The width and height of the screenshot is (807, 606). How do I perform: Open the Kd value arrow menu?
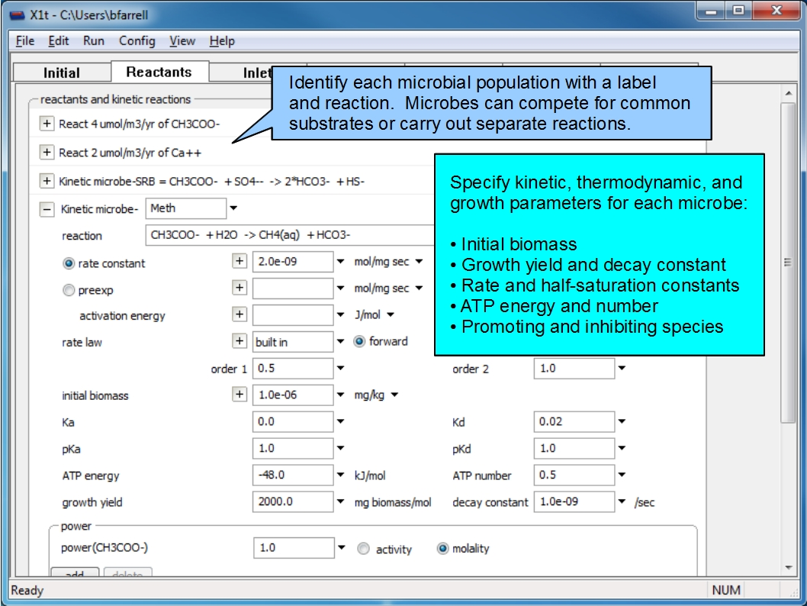pyautogui.click(x=622, y=421)
